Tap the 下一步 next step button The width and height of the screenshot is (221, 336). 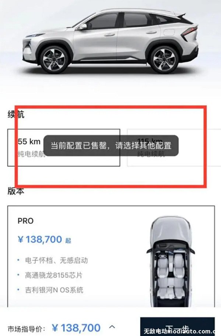coord(178,326)
